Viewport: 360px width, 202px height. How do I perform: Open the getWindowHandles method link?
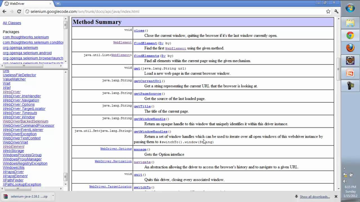(150, 132)
